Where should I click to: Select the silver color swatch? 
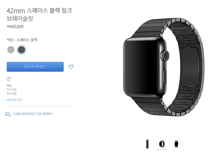coord(11,50)
